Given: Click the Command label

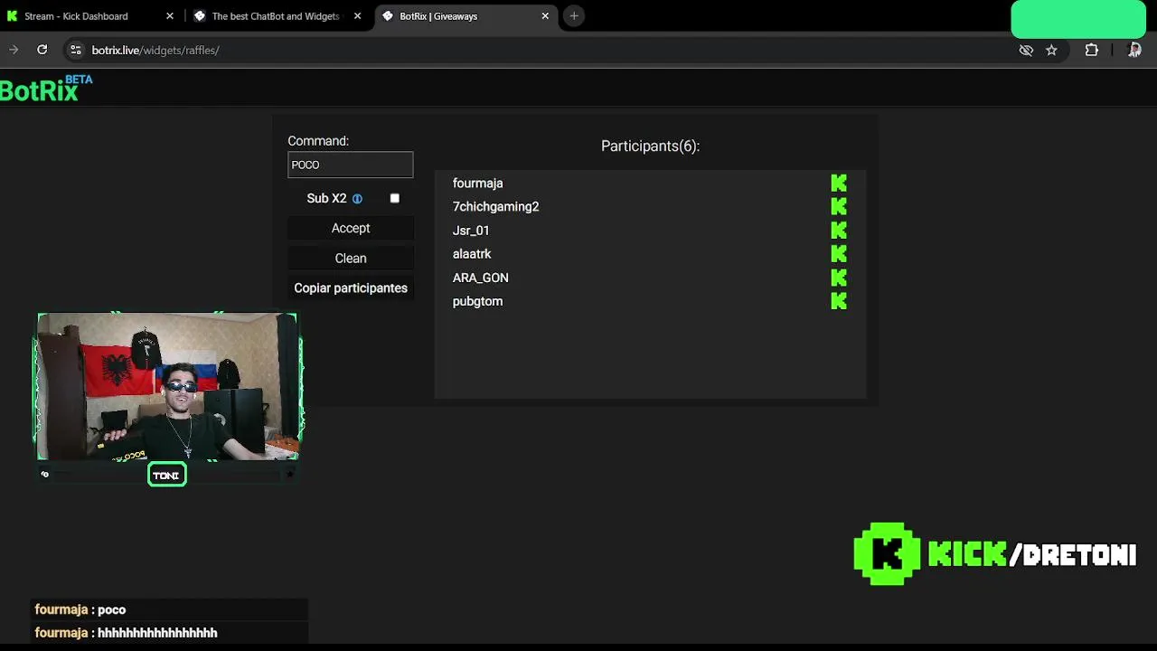Looking at the screenshot, I should pyautogui.click(x=318, y=141).
